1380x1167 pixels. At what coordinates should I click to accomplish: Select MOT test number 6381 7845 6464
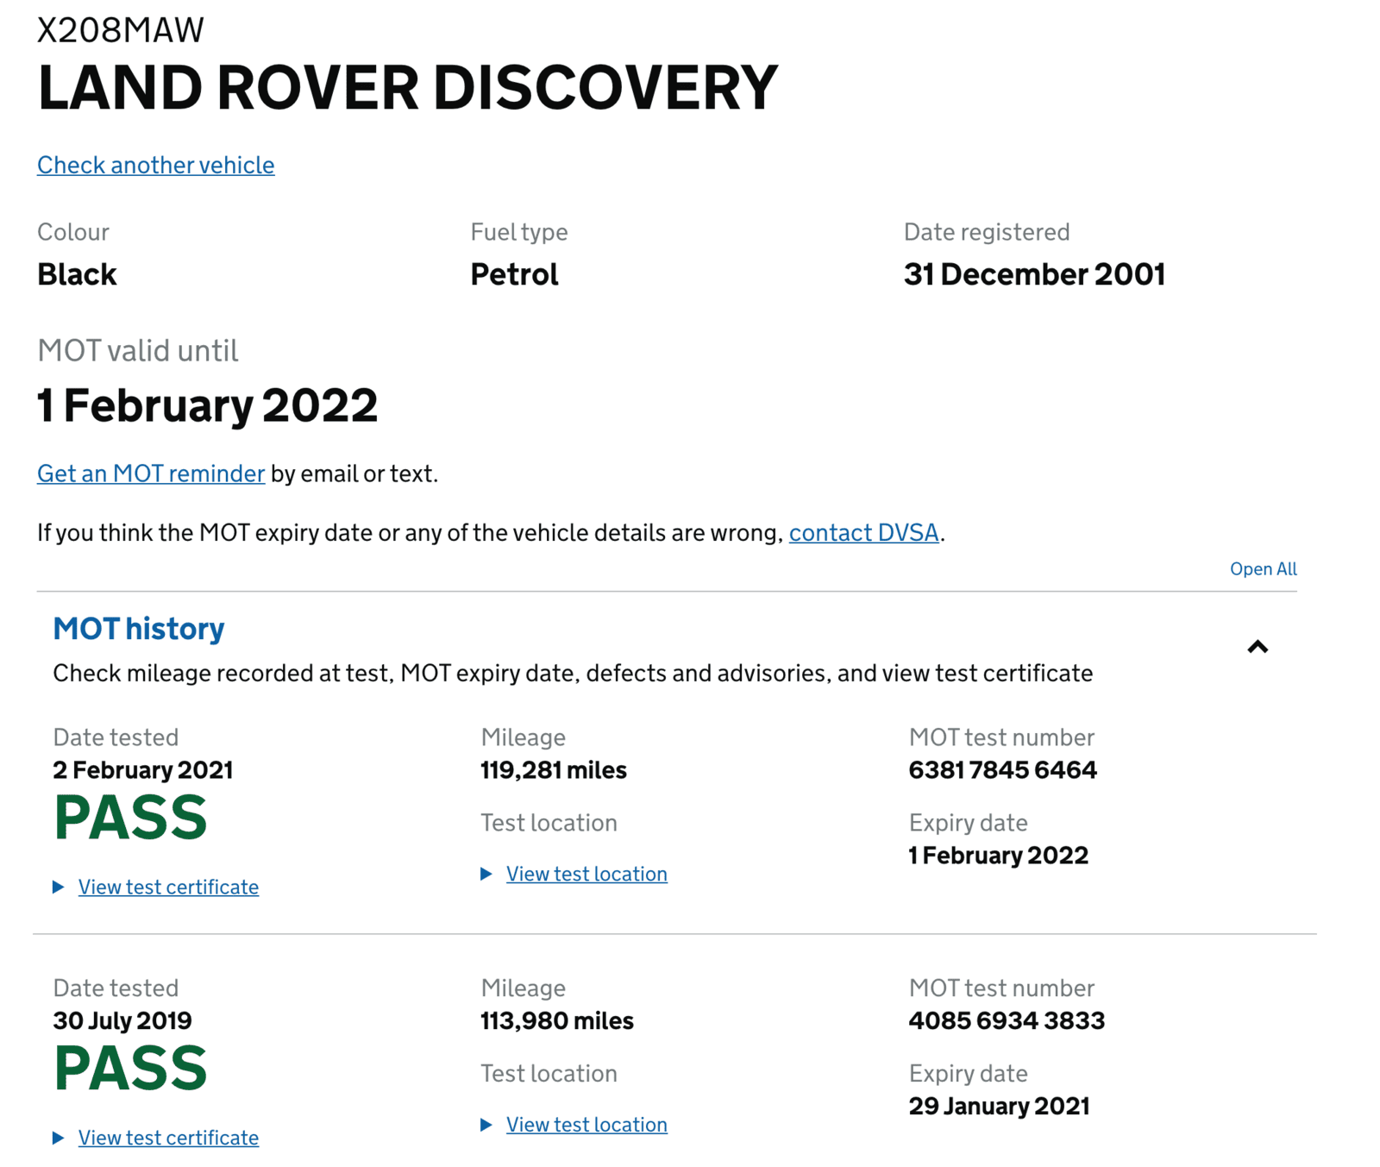1002,770
